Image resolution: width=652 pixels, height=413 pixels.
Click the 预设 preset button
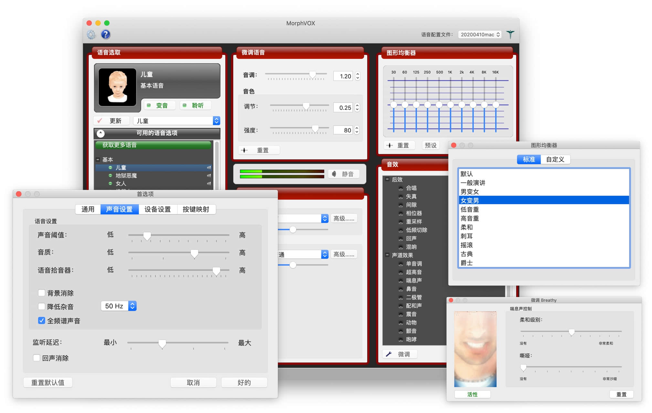tap(431, 145)
